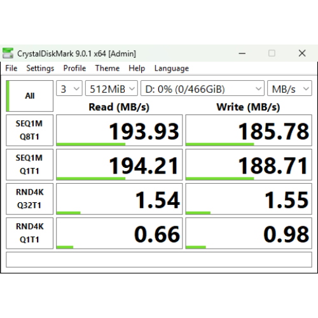Open the Help menu

(137, 68)
